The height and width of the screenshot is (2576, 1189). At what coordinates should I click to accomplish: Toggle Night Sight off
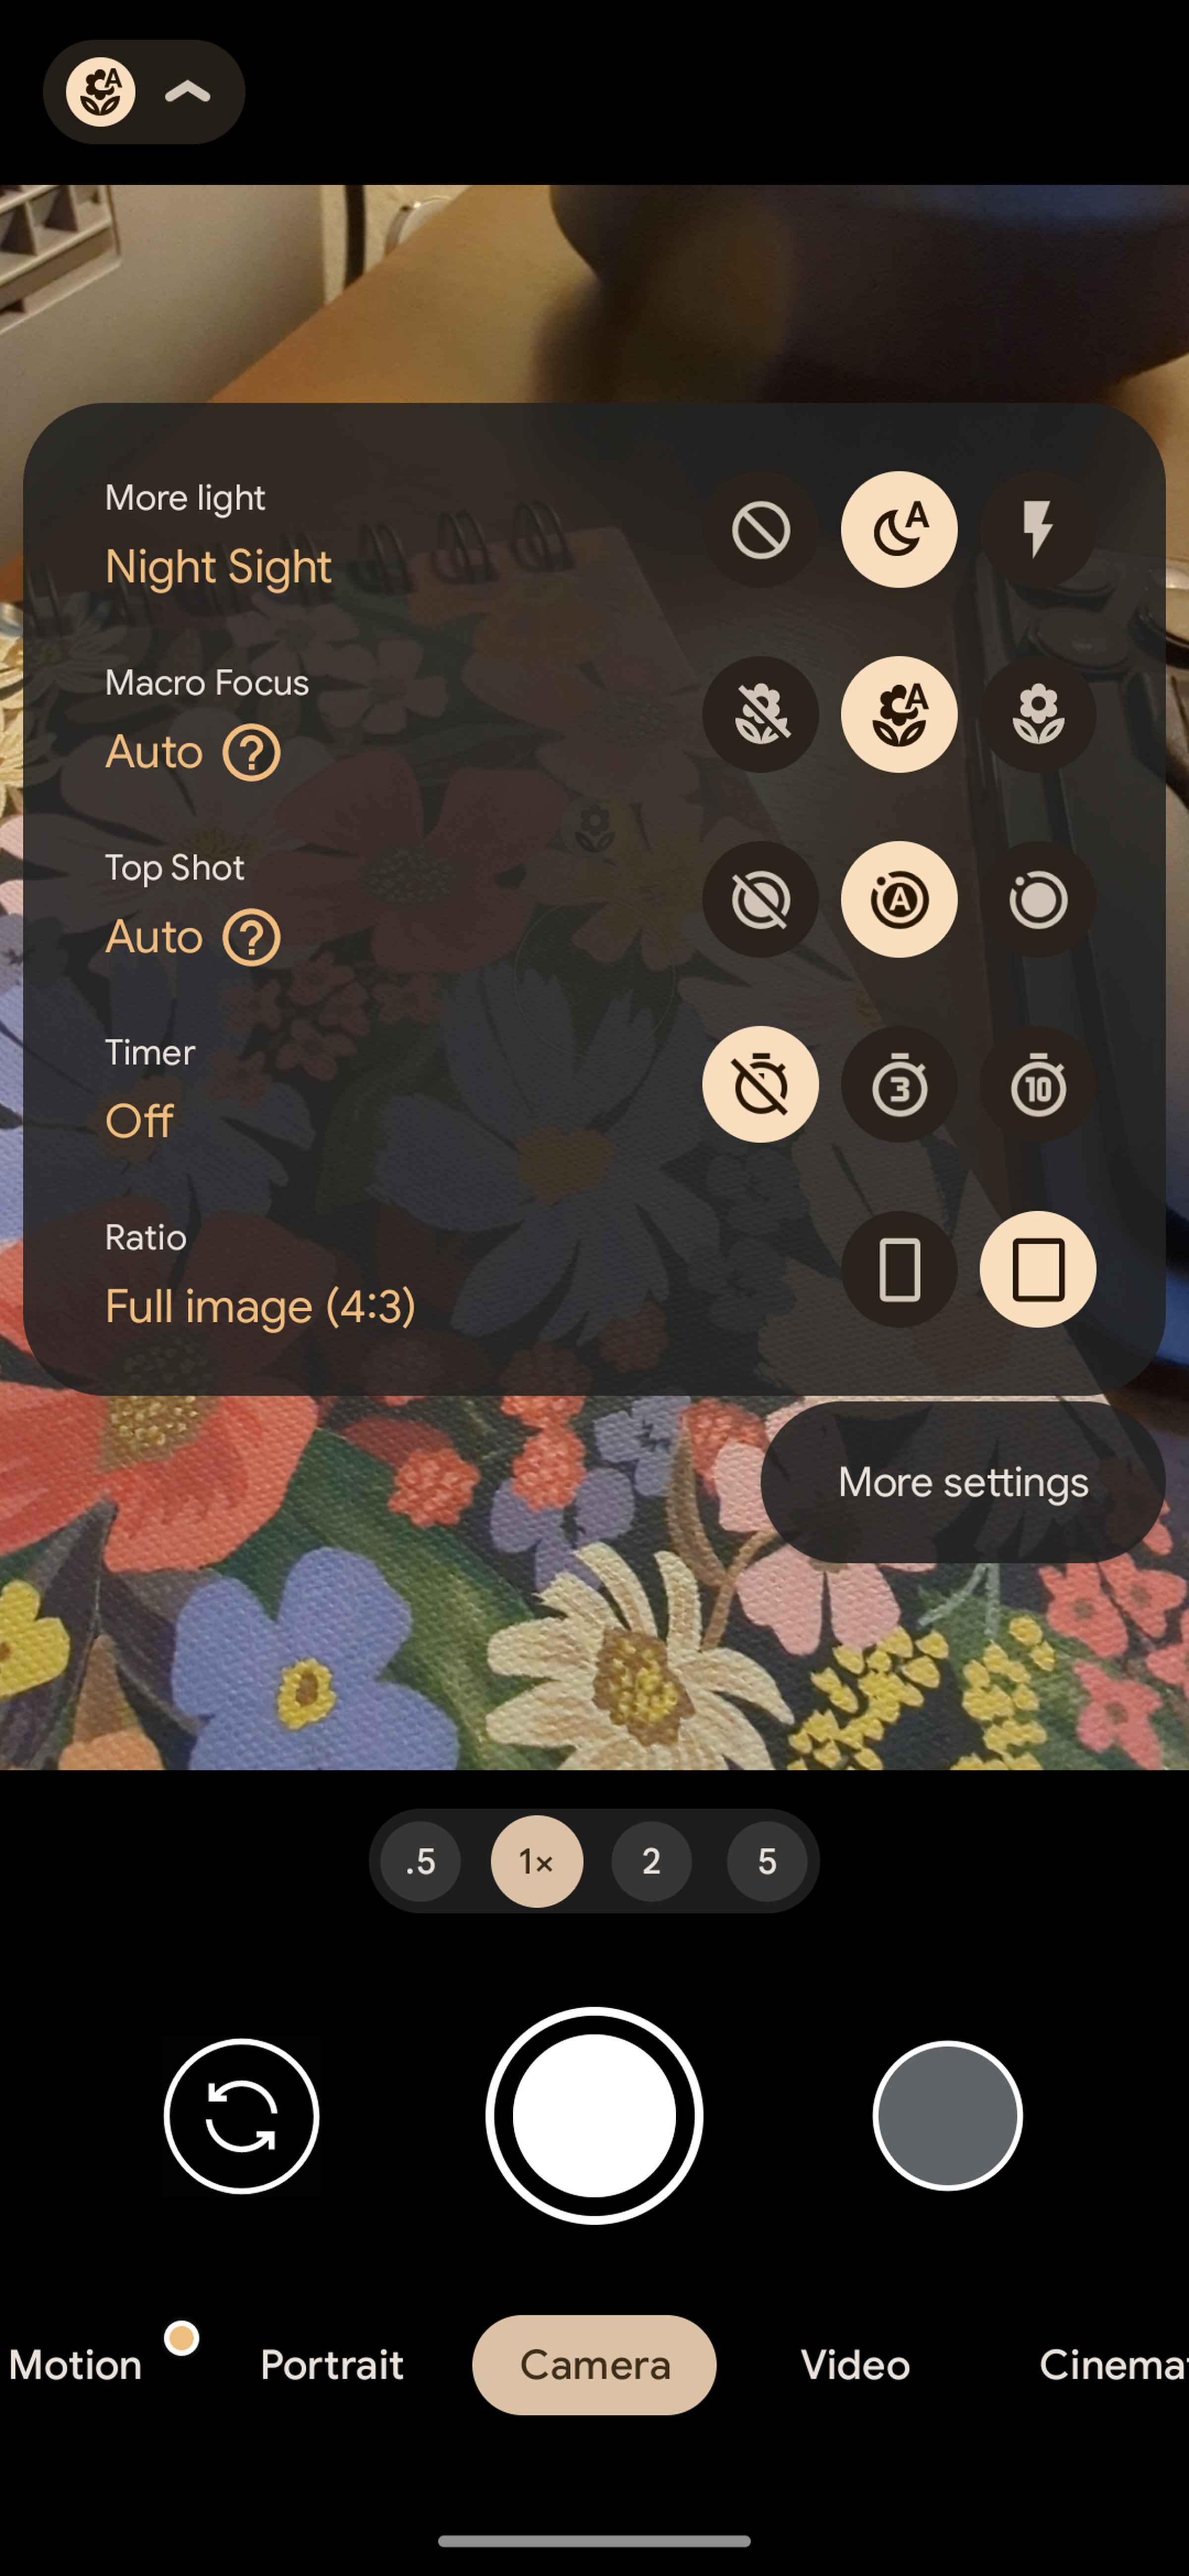(x=760, y=529)
